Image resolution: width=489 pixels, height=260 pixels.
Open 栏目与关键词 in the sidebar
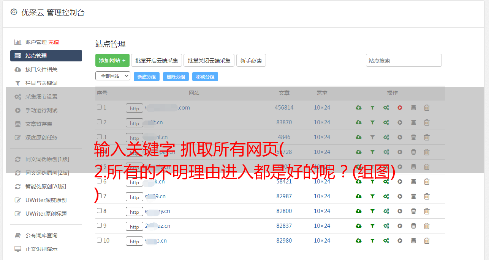pos(41,83)
